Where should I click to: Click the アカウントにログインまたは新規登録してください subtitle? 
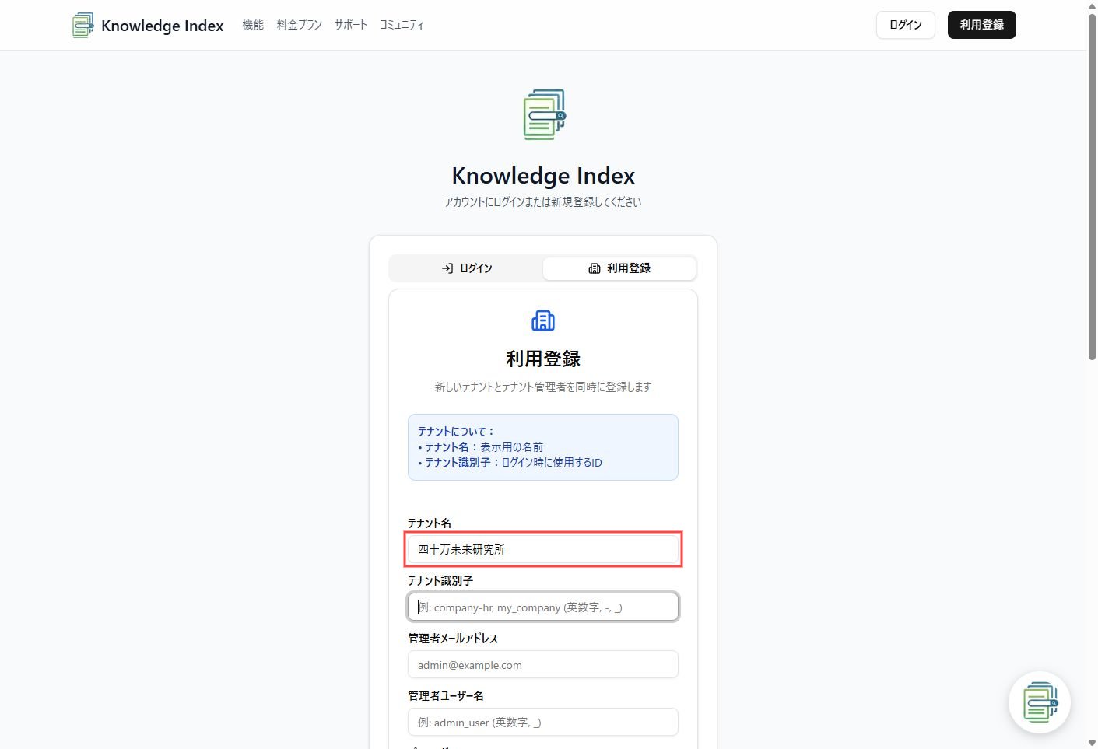pyautogui.click(x=543, y=202)
